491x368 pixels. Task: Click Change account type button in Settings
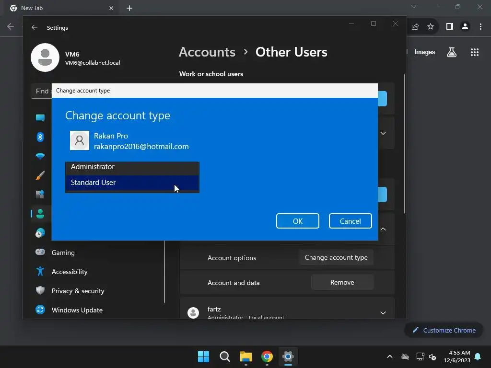coord(336,257)
